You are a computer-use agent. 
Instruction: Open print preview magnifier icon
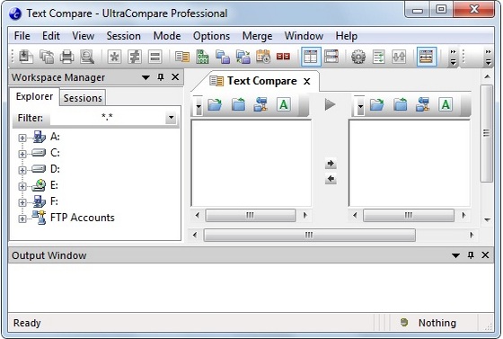pos(87,57)
